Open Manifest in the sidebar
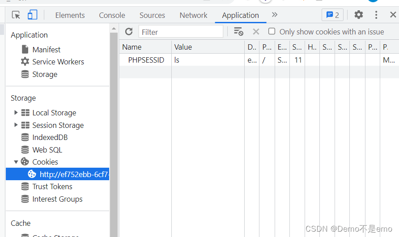 47,50
